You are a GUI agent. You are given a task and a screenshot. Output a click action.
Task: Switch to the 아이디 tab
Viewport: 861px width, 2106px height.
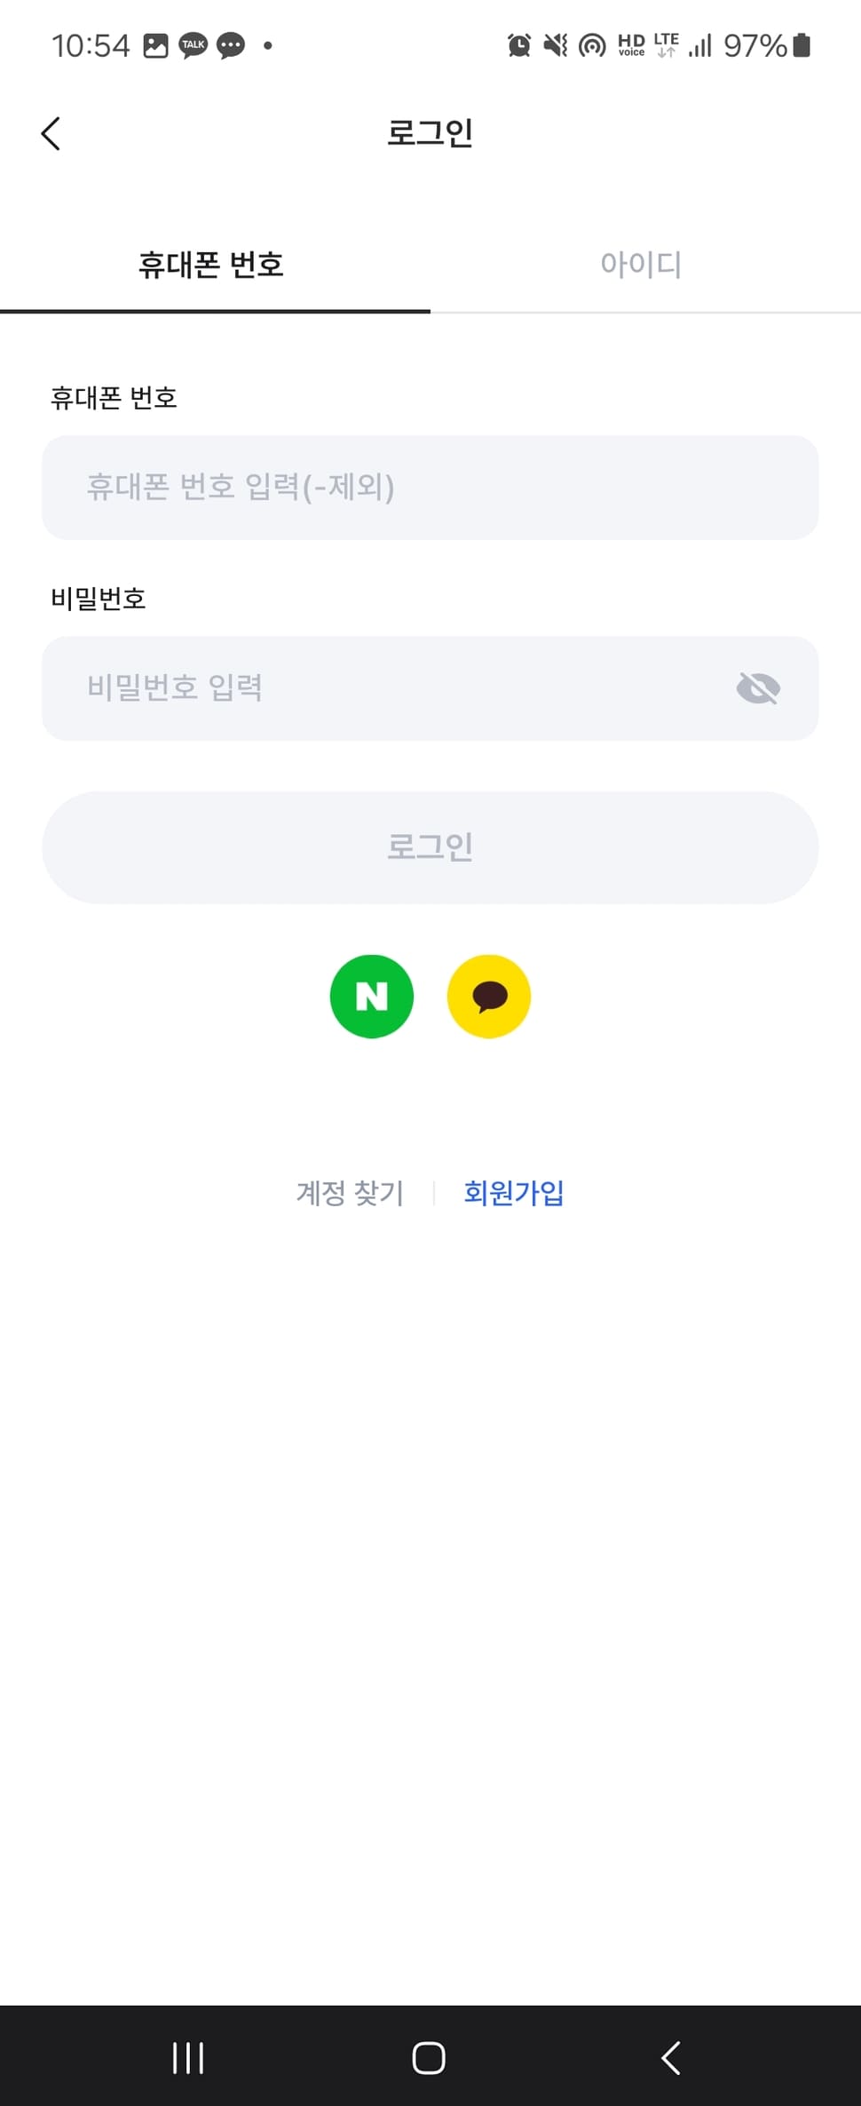641,265
